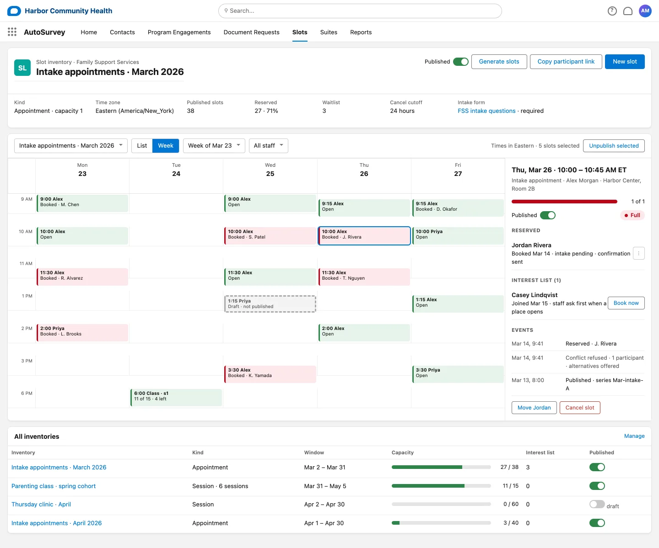Click the 27 / 38 capacity bar

pos(441,467)
